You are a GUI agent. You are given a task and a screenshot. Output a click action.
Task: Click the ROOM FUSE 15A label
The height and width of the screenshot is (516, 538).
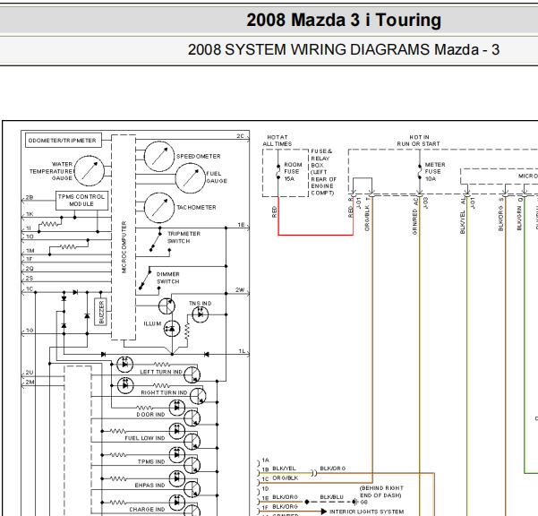point(293,172)
